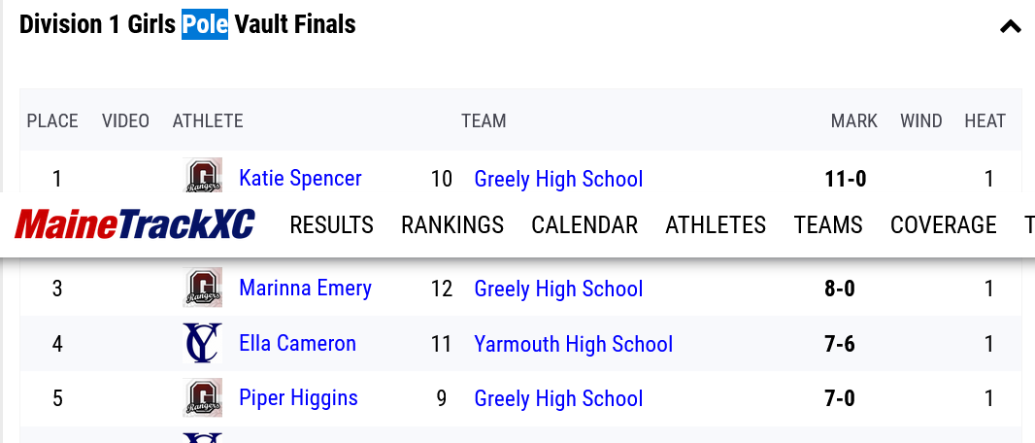Collapse the Division 1 Girls Pole Vault Finals section
This screenshot has height=443, width=1035.
1010,27
